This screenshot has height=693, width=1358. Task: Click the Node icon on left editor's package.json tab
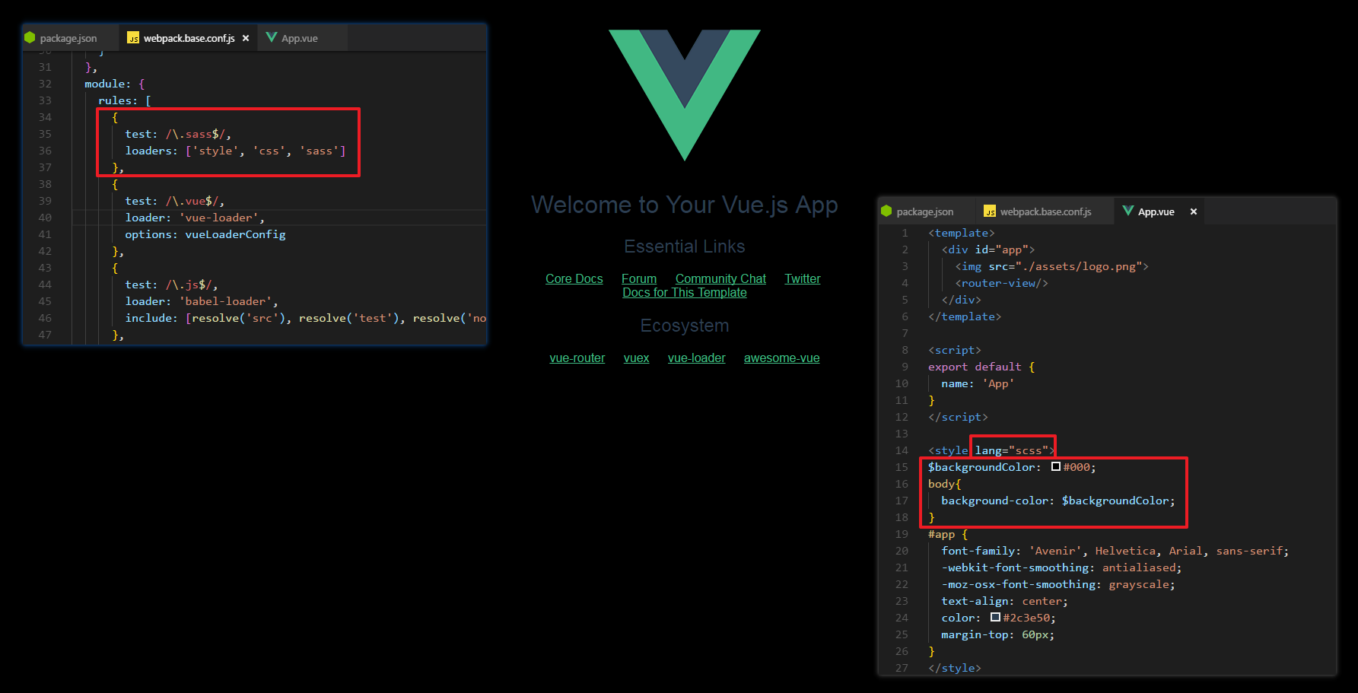coord(30,37)
